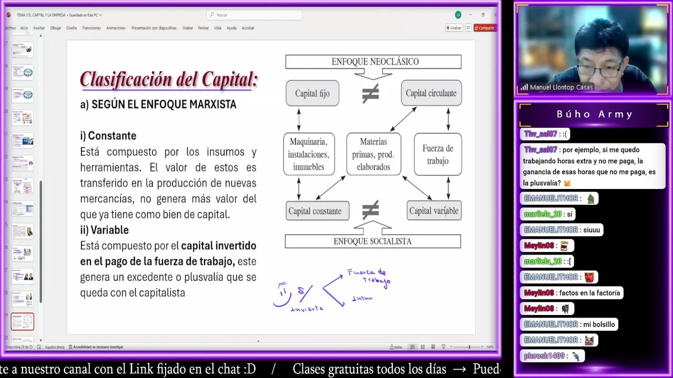Open the comments pane icon

point(468,28)
